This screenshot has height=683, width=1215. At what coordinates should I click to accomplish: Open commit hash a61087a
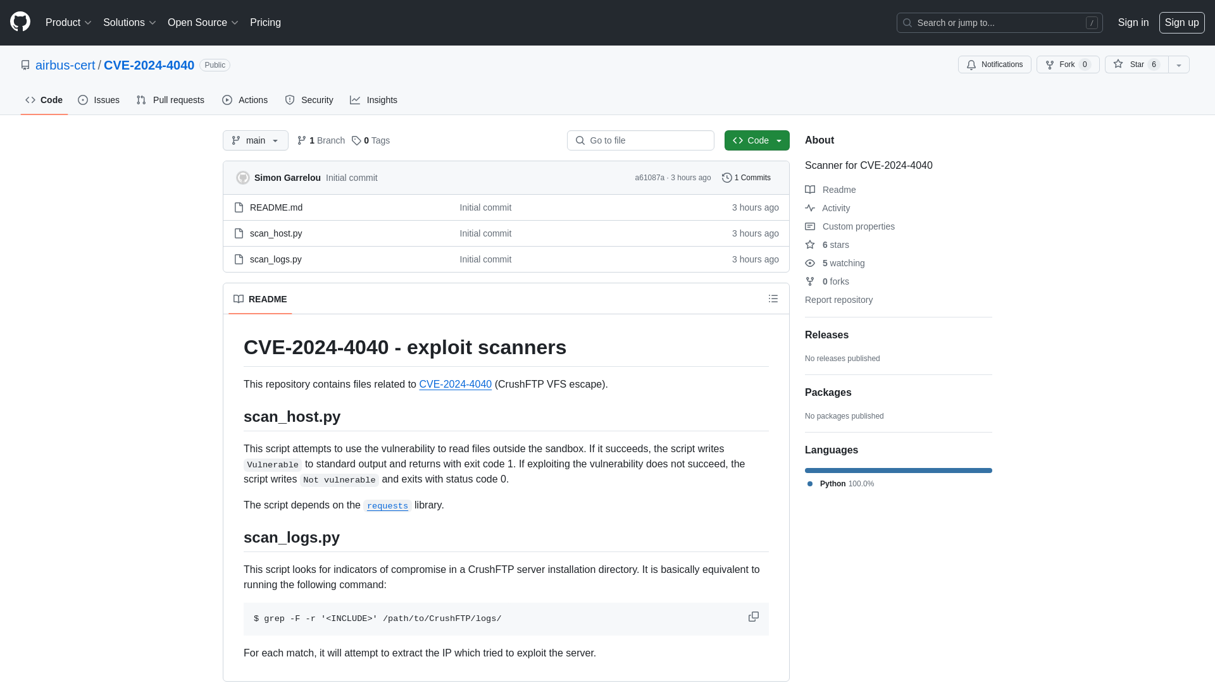649,178
